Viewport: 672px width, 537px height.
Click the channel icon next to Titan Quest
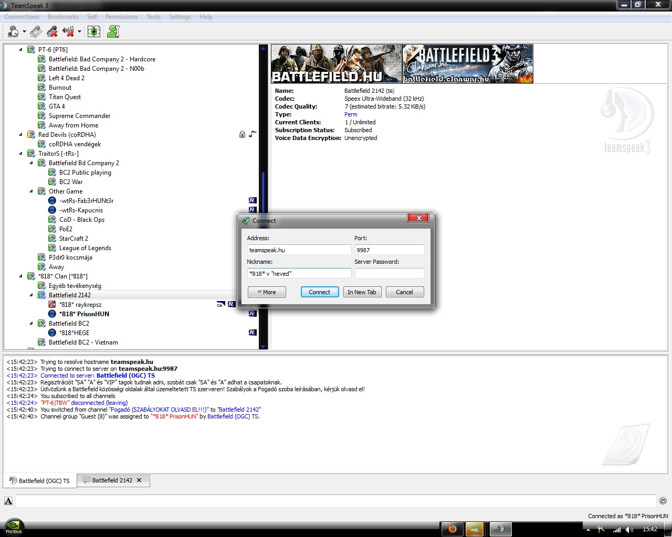41,97
